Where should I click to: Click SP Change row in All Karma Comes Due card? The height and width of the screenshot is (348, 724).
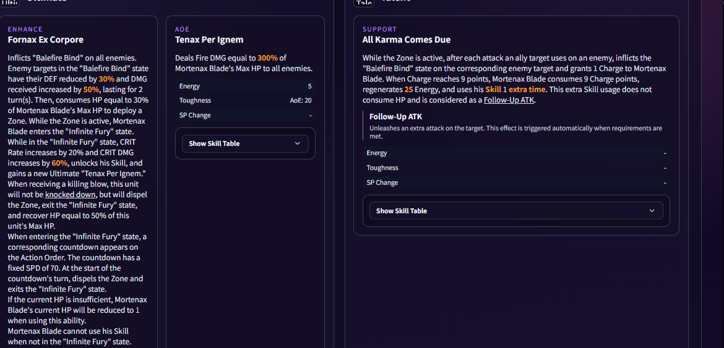tap(516, 182)
